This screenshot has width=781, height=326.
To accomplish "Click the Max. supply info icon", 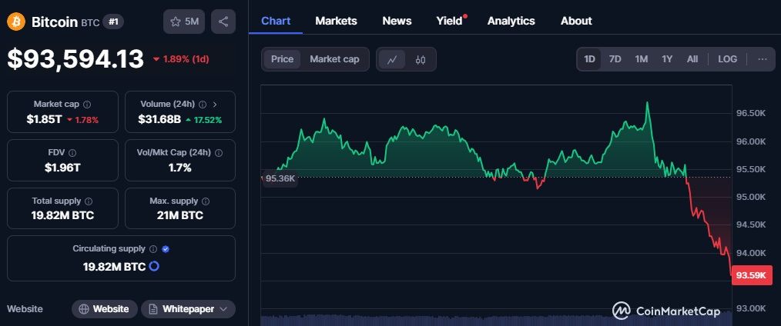I will point(206,201).
